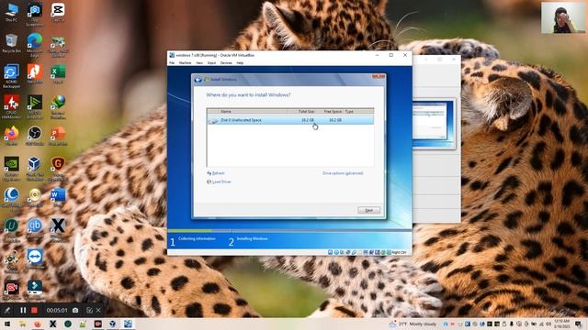The height and width of the screenshot is (330, 588).
Task: Launch AOMEI Backupper desktop shortcut
Action: [11, 75]
